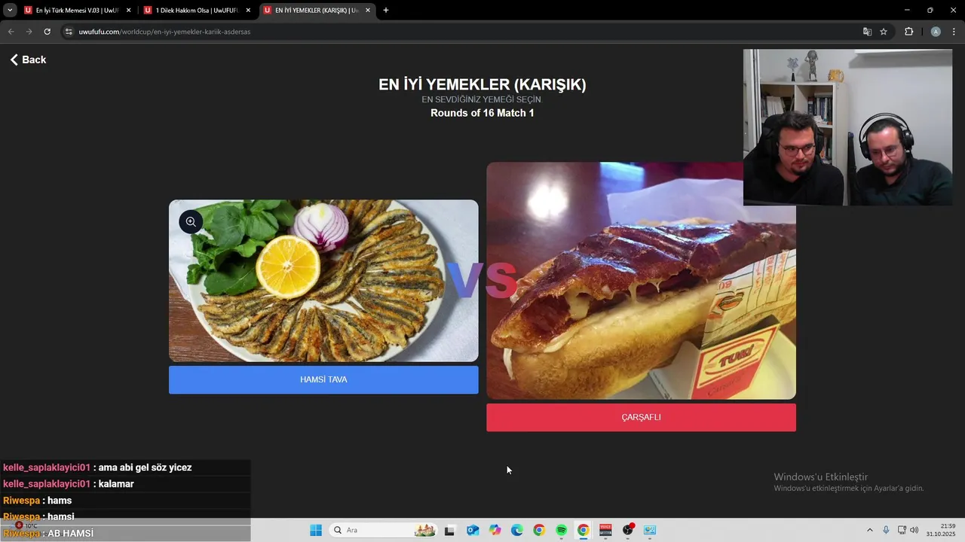
Task: Click the taskbar search box Ara
Action: point(384,530)
